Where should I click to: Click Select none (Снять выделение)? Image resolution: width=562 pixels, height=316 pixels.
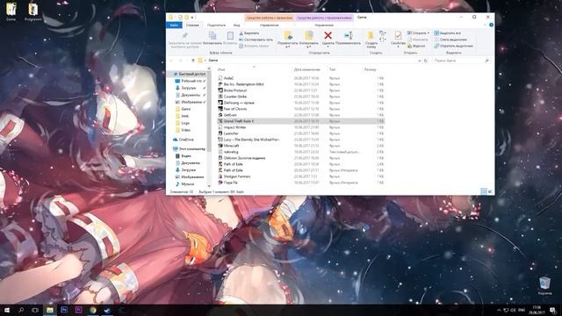pos(450,39)
